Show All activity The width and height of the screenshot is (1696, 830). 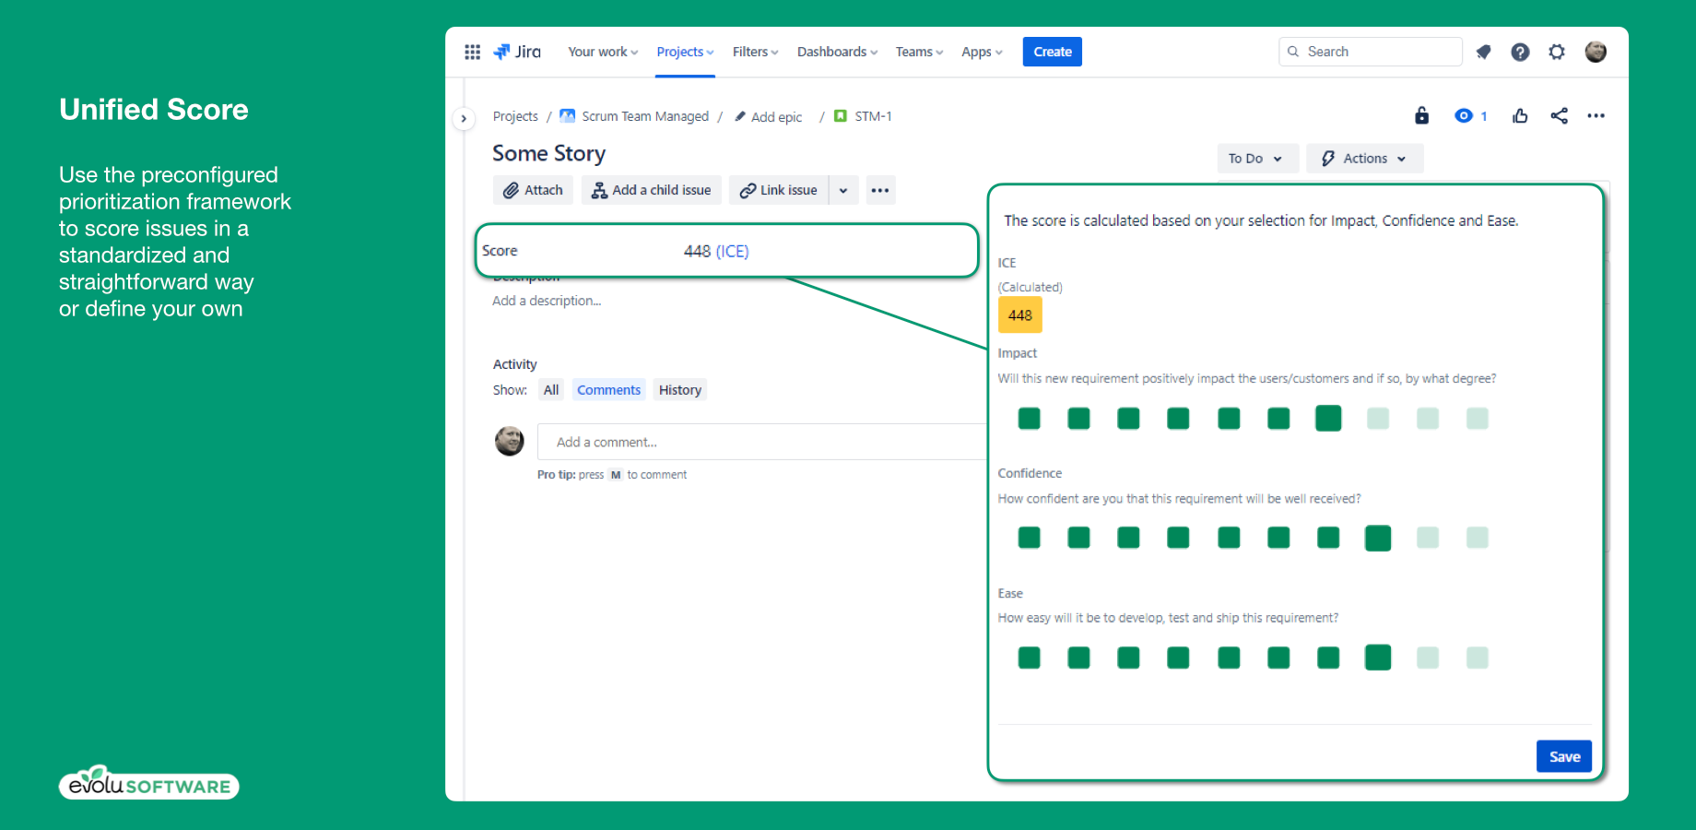tap(551, 390)
